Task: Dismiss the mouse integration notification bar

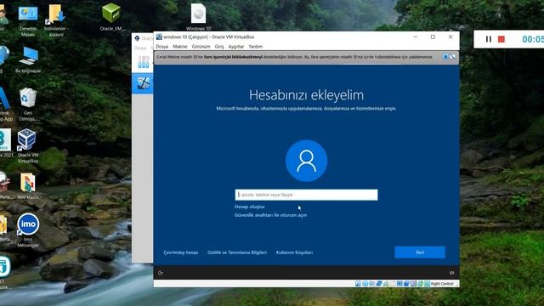Action: pos(445,57)
